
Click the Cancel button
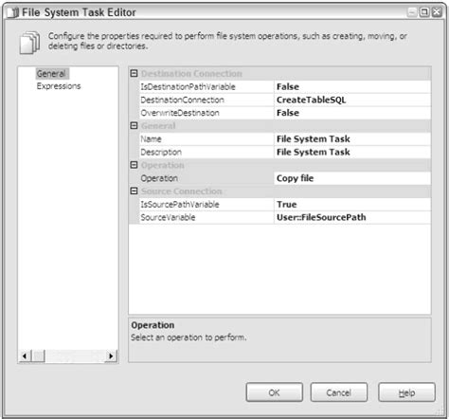(338, 392)
